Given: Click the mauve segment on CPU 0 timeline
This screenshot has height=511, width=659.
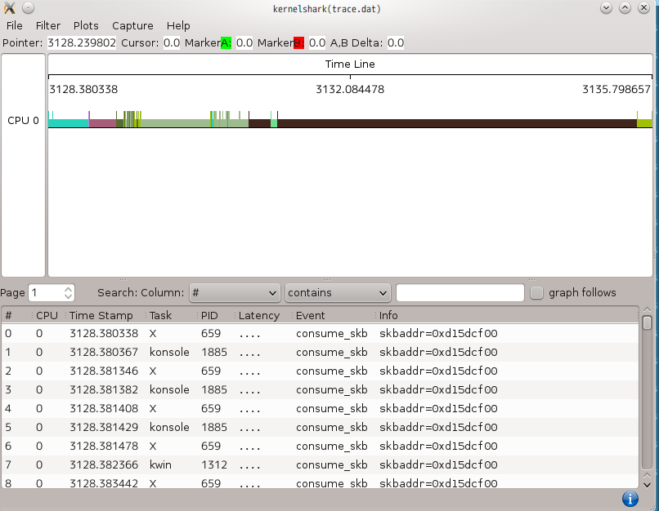Looking at the screenshot, I should click(102, 123).
